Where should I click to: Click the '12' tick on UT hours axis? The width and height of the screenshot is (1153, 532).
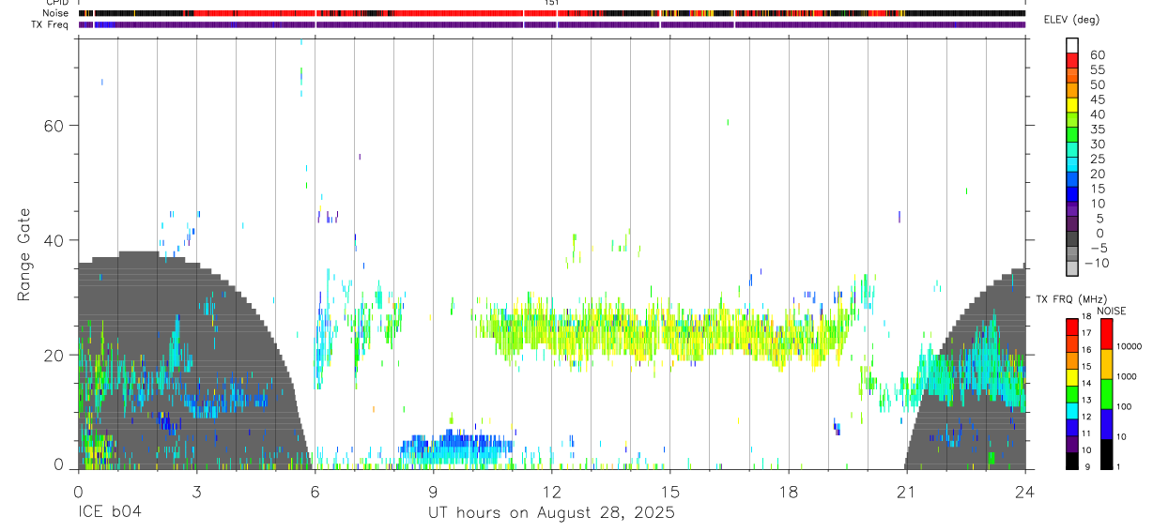(551, 491)
